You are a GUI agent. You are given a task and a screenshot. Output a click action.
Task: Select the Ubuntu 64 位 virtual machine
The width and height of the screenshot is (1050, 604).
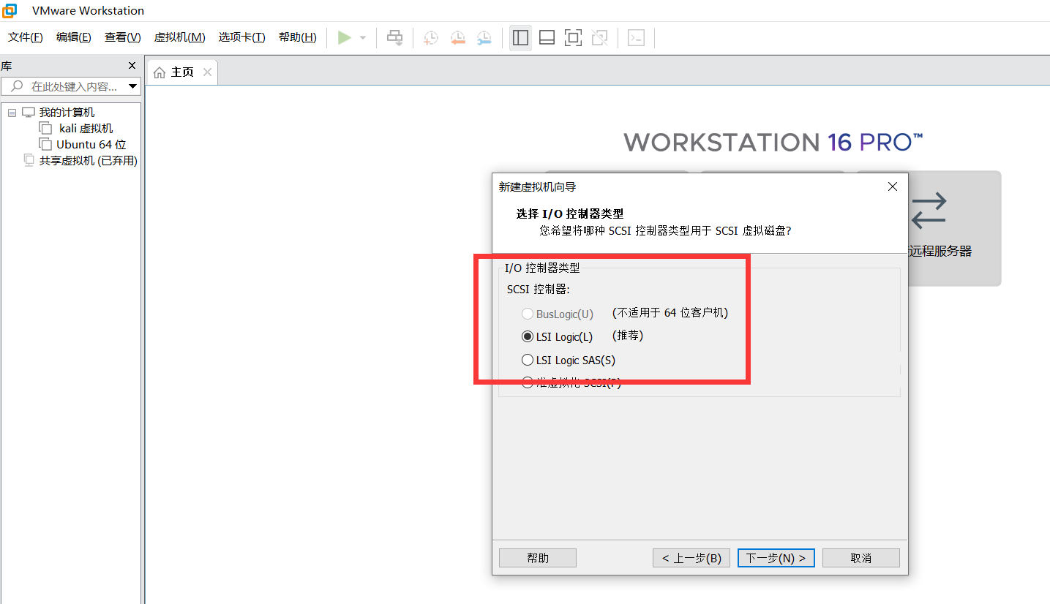(91, 145)
